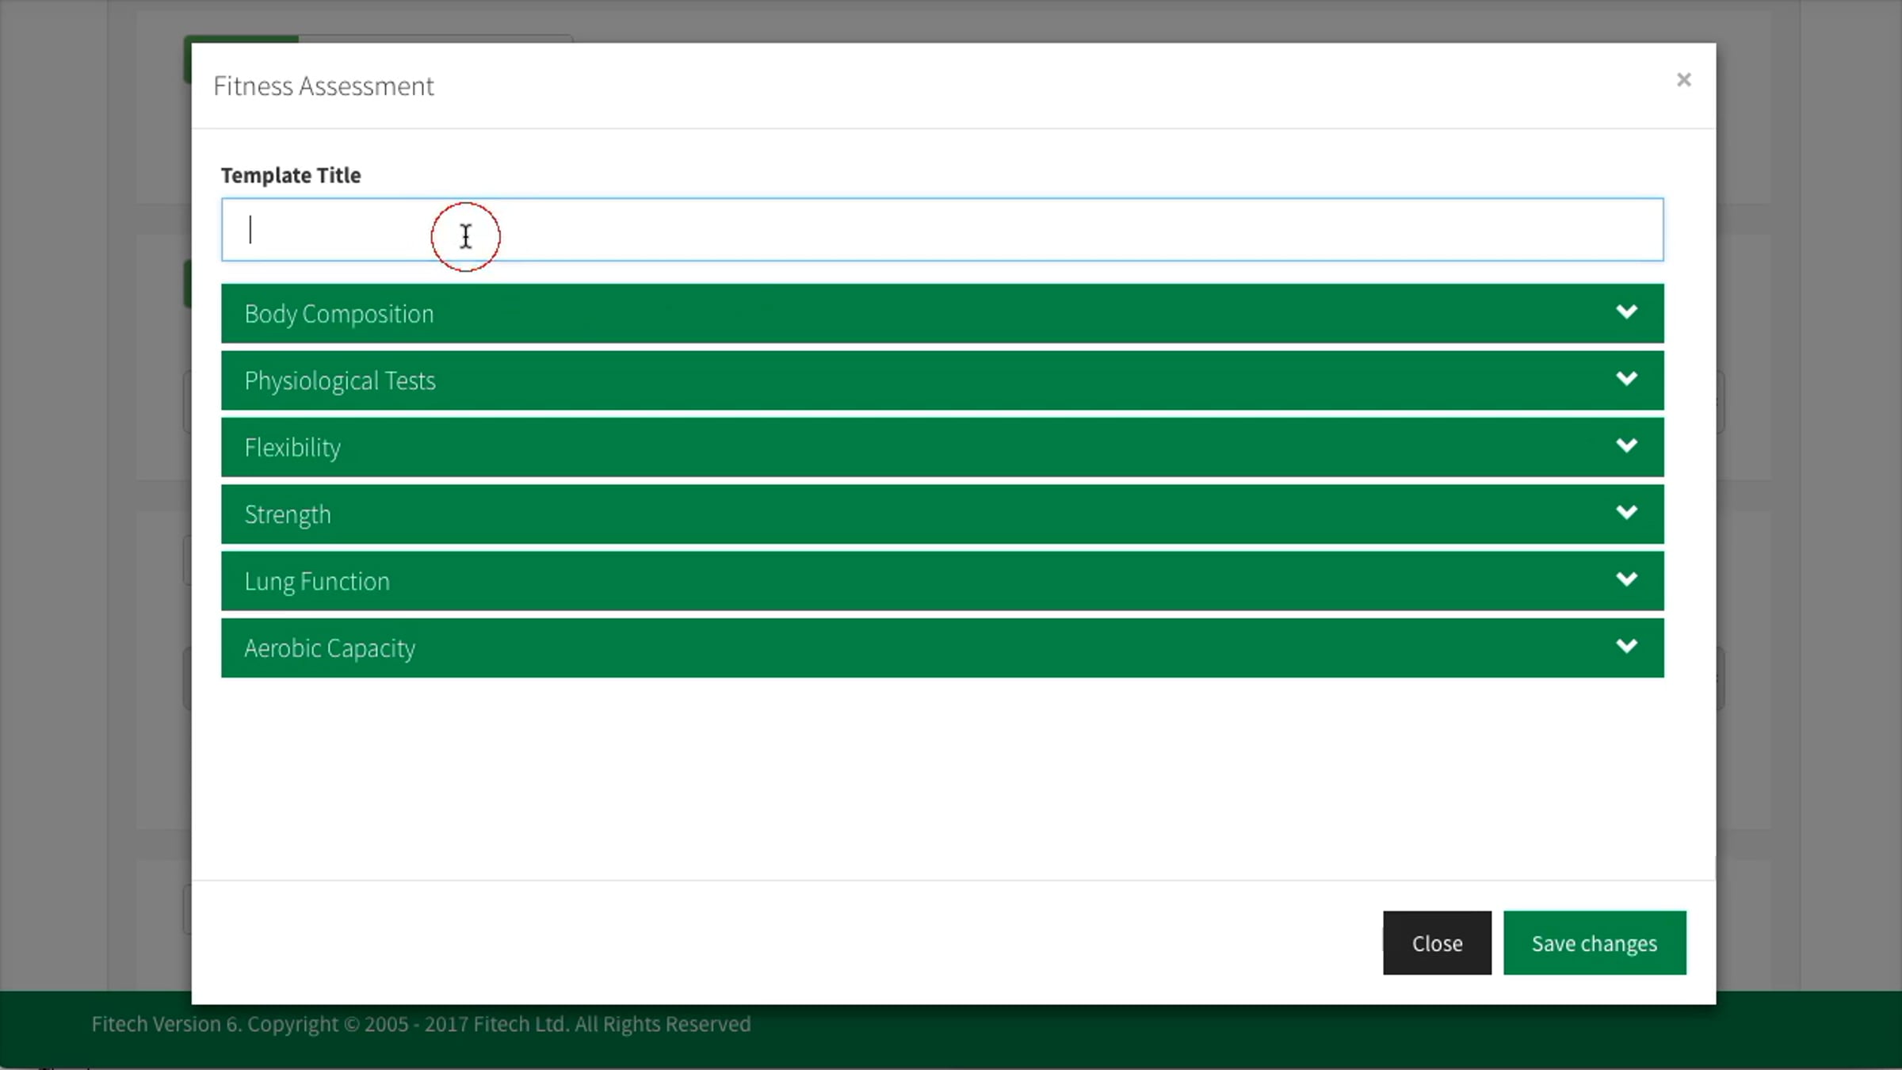This screenshot has width=1902, height=1070.
Task: Expand Flexibility chevron arrow
Action: [x=1626, y=446]
